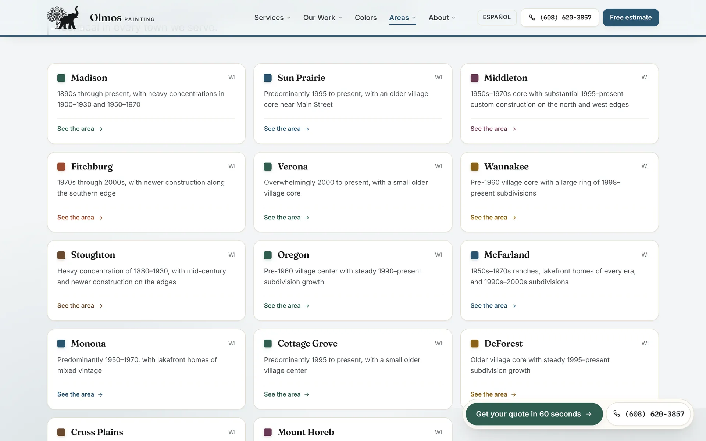This screenshot has width=706, height=441.
Task: Click the green color swatch beside Madison
Action: pyautogui.click(x=61, y=78)
